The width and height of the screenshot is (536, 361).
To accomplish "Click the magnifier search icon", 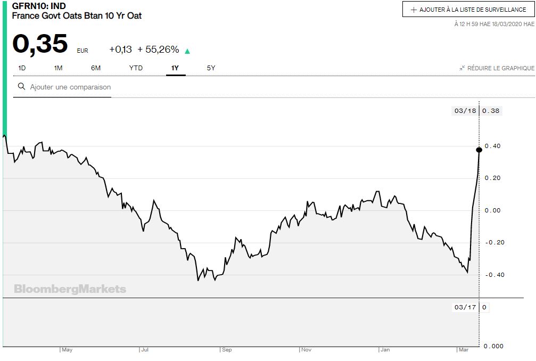I will click(21, 86).
